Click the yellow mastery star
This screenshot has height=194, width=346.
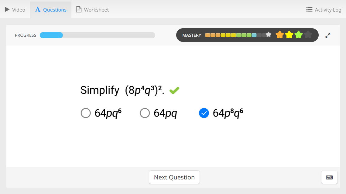click(x=289, y=35)
